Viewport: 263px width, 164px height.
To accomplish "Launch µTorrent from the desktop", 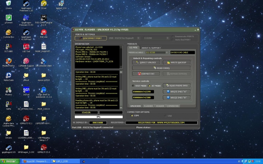I will point(9,19).
